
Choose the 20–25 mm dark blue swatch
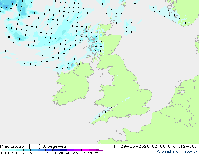pos(56,150)
